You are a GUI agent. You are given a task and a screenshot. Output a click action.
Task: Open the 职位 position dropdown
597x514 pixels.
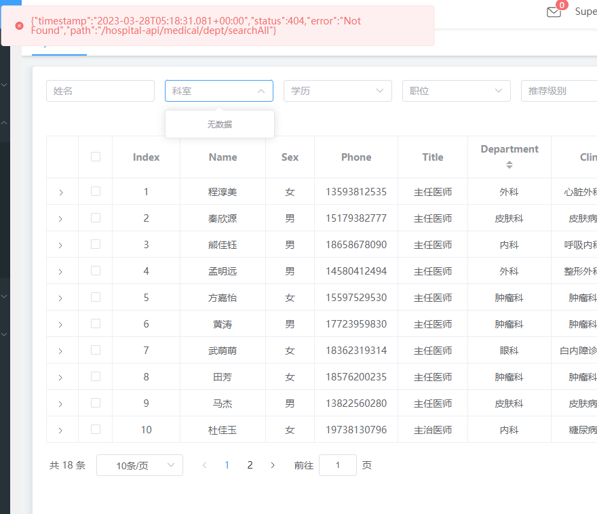[x=456, y=91]
